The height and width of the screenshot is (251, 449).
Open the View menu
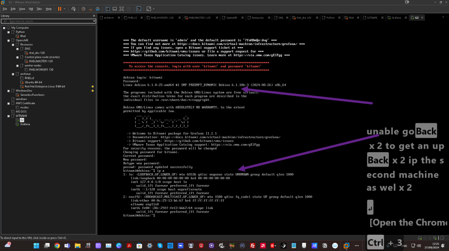pos(22,9)
